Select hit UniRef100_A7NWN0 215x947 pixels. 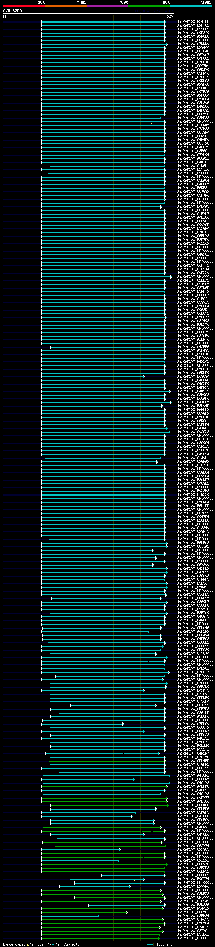(193, 44)
